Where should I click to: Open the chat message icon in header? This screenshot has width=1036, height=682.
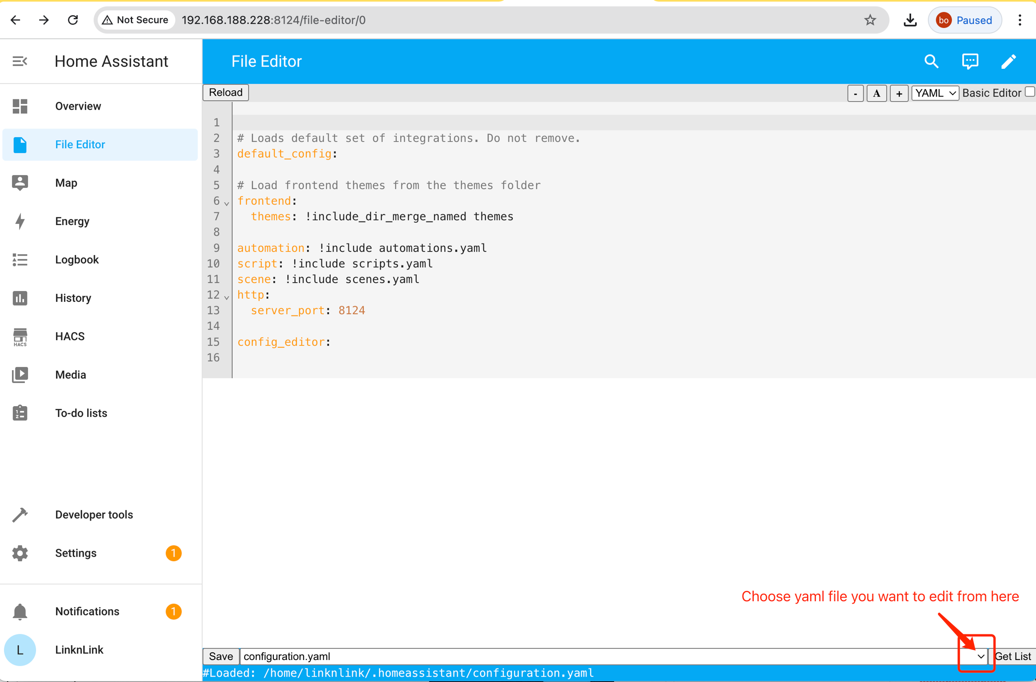(970, 61)
